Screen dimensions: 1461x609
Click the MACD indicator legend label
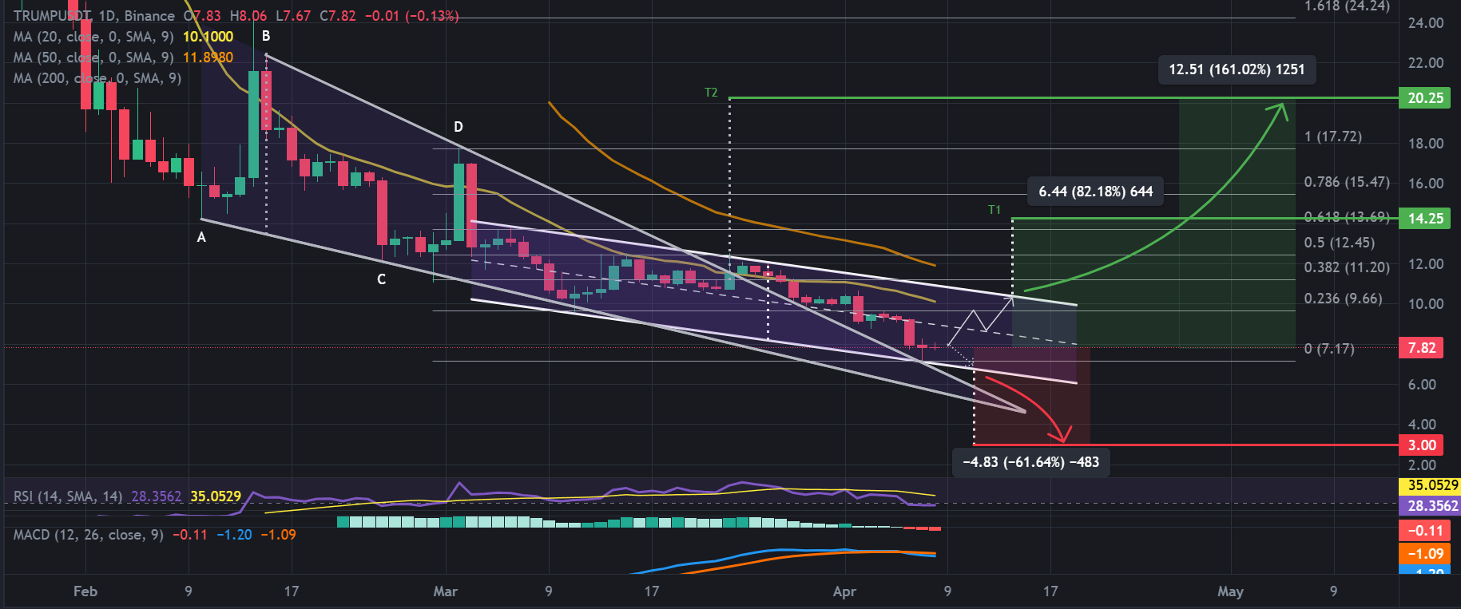(x=88, y=535)
